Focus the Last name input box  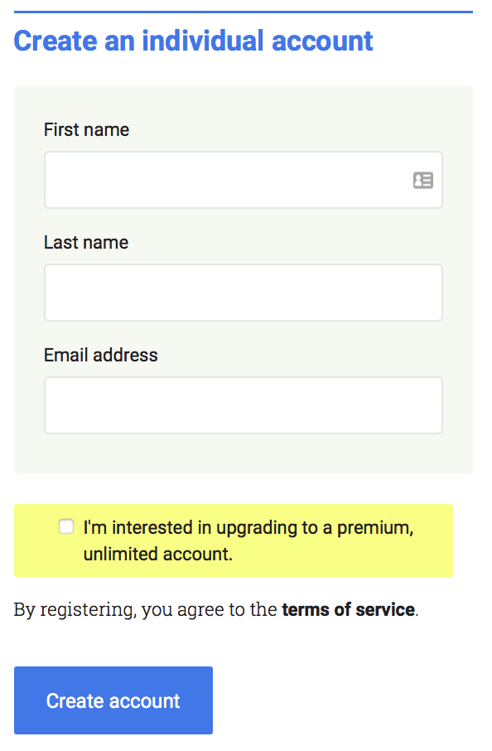click(x=244, y=293)
